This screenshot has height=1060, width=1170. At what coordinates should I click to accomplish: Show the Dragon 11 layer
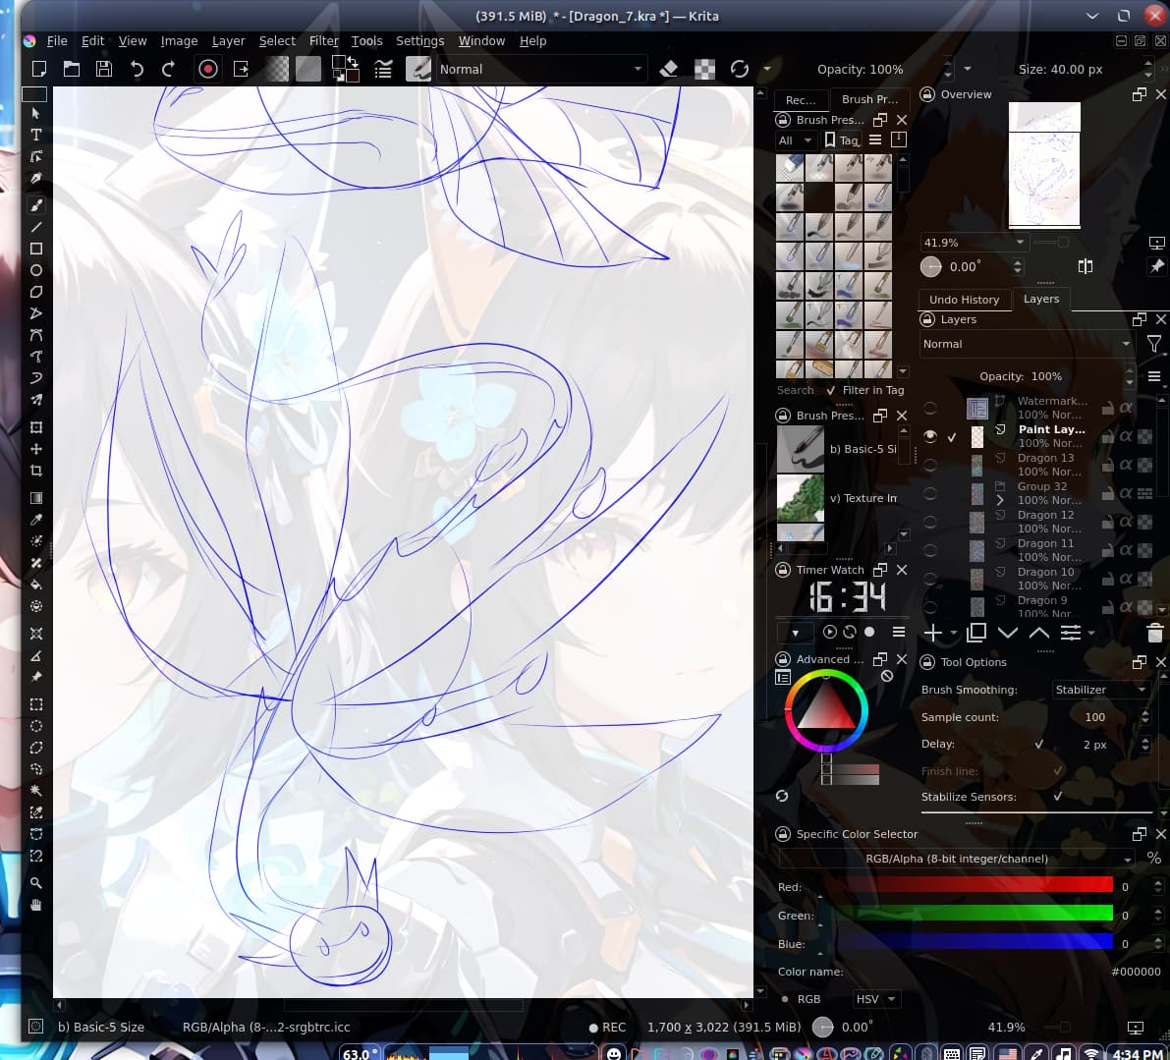tap(929, 550)
